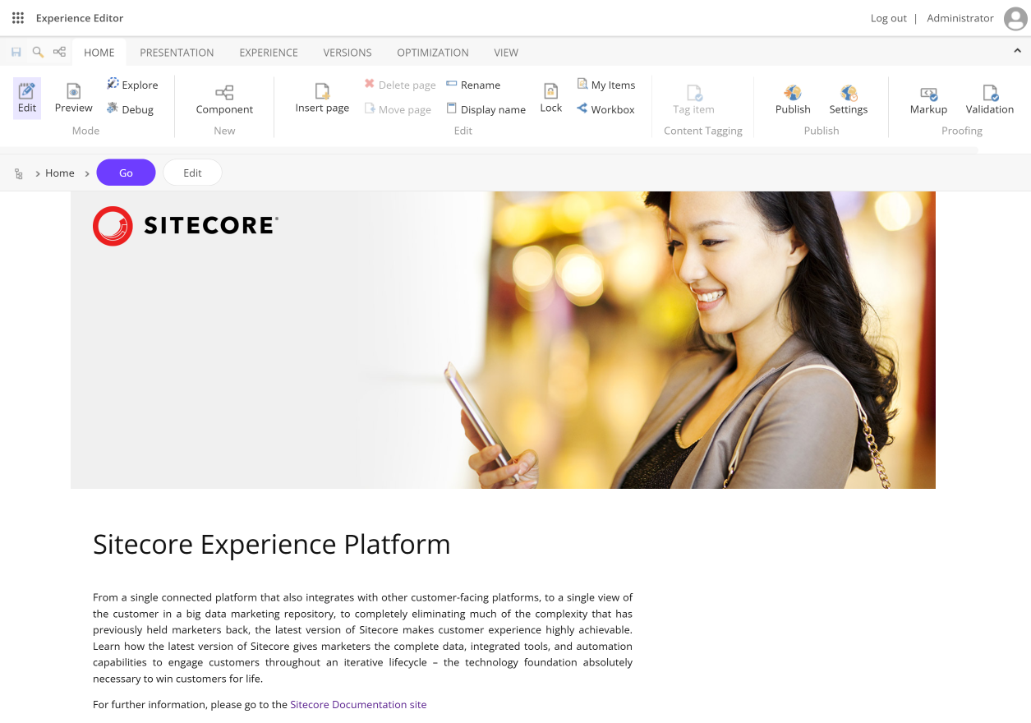Select the HOME ribbon tab
This screenshot has height=723, width=1031.
99,53
